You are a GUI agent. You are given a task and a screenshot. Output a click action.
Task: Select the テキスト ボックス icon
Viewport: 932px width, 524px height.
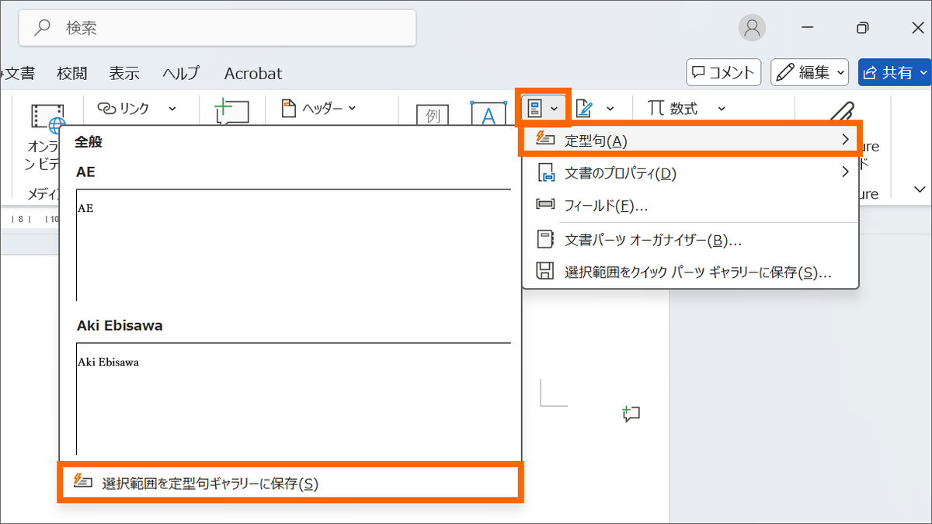point(433,114)
